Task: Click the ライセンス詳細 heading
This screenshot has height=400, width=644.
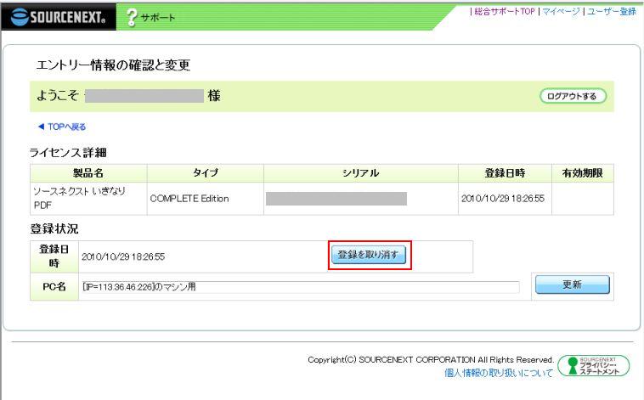Action: pyautogui.click(x=68, y=152)
